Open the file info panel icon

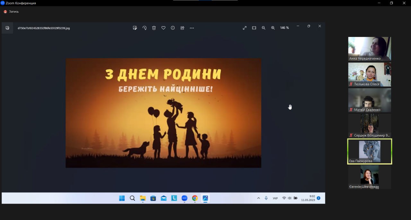tap(173, 28)
